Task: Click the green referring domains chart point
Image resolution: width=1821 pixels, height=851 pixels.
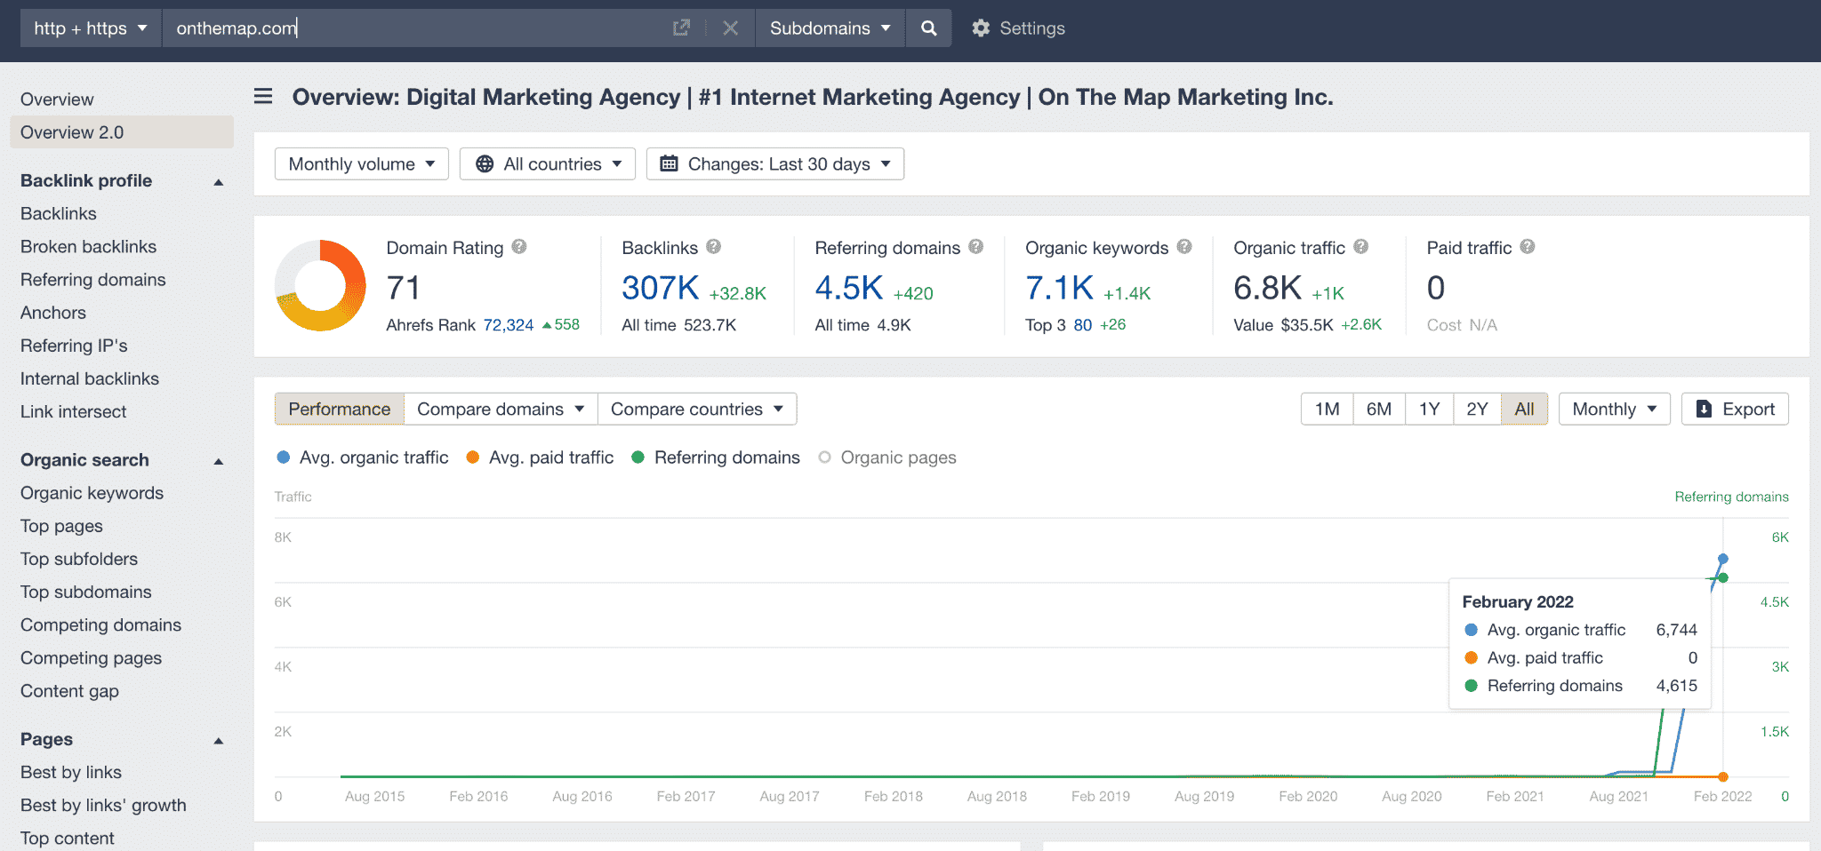Action: coord(1723,577)
